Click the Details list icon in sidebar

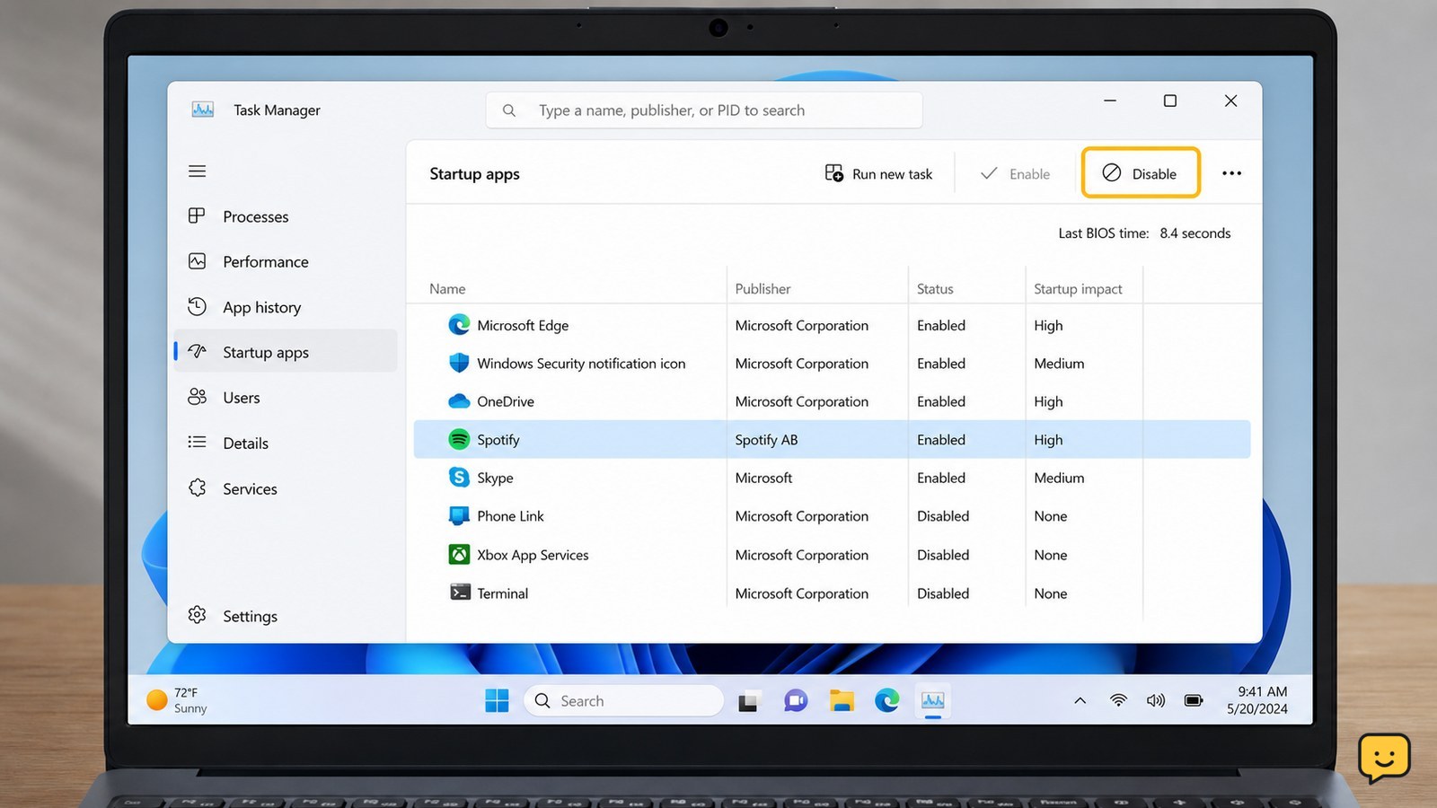point(197,442)
